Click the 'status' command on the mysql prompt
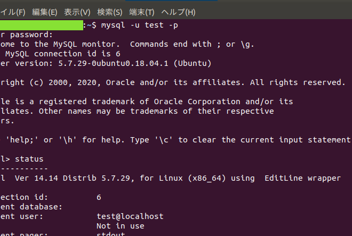The width and height of the screenshot is (352, 236). click(29, 159)
